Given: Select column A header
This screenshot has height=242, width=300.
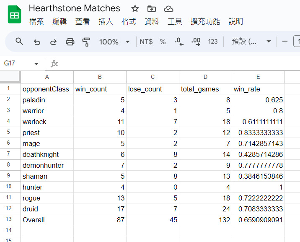Looking at the screenshot, I should point(47,77).
